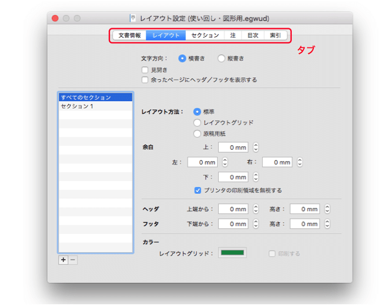Select 縦書き text direction
Image resolution: width=392 pixels, height=306 pixels.
221,58
